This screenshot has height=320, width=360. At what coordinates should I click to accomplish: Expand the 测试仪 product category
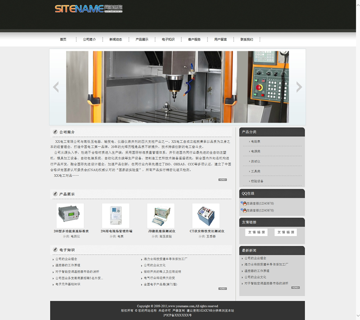click(256, 162)
